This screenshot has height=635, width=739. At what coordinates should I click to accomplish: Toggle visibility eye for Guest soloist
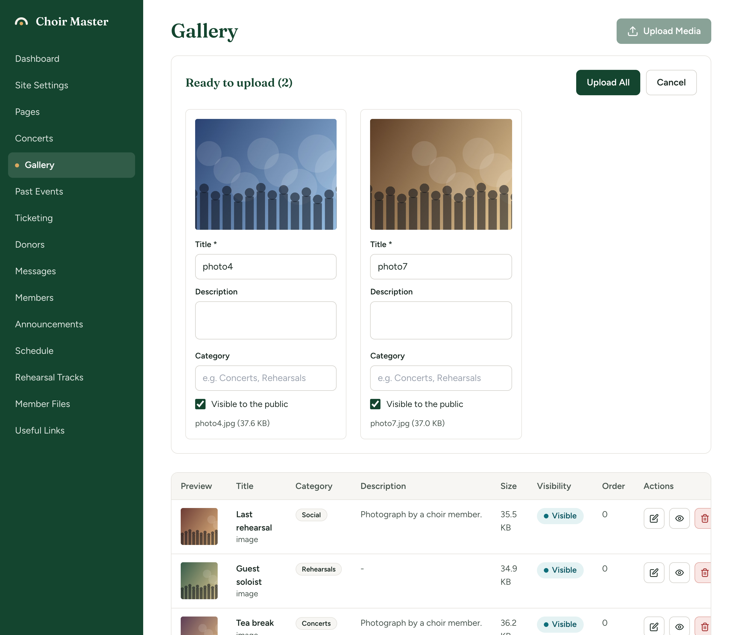tap(680, 572)
